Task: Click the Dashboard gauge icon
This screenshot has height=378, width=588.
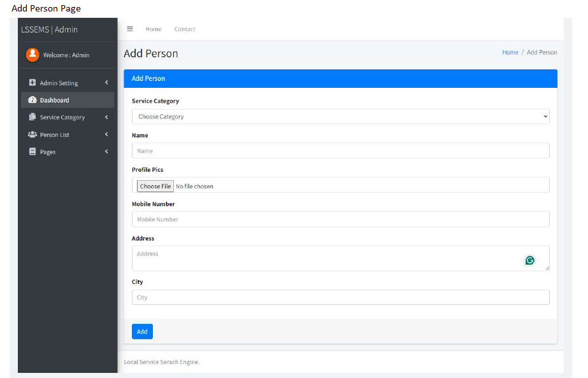Action: pos(32,100)
